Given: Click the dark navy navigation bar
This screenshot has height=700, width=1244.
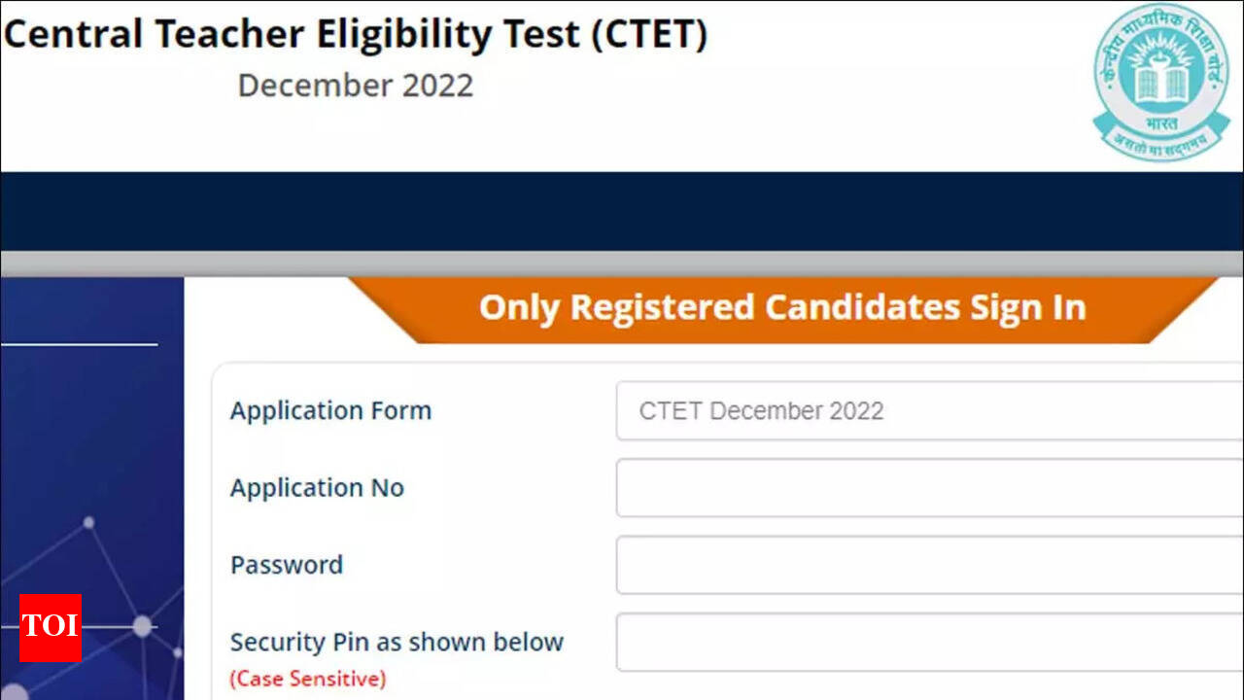Looking at the screenshot, I should click(x=622, y=211).
